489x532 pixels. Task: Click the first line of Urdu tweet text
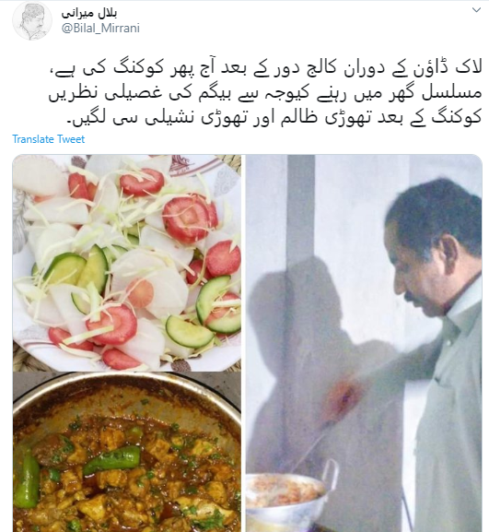[264, 69]
